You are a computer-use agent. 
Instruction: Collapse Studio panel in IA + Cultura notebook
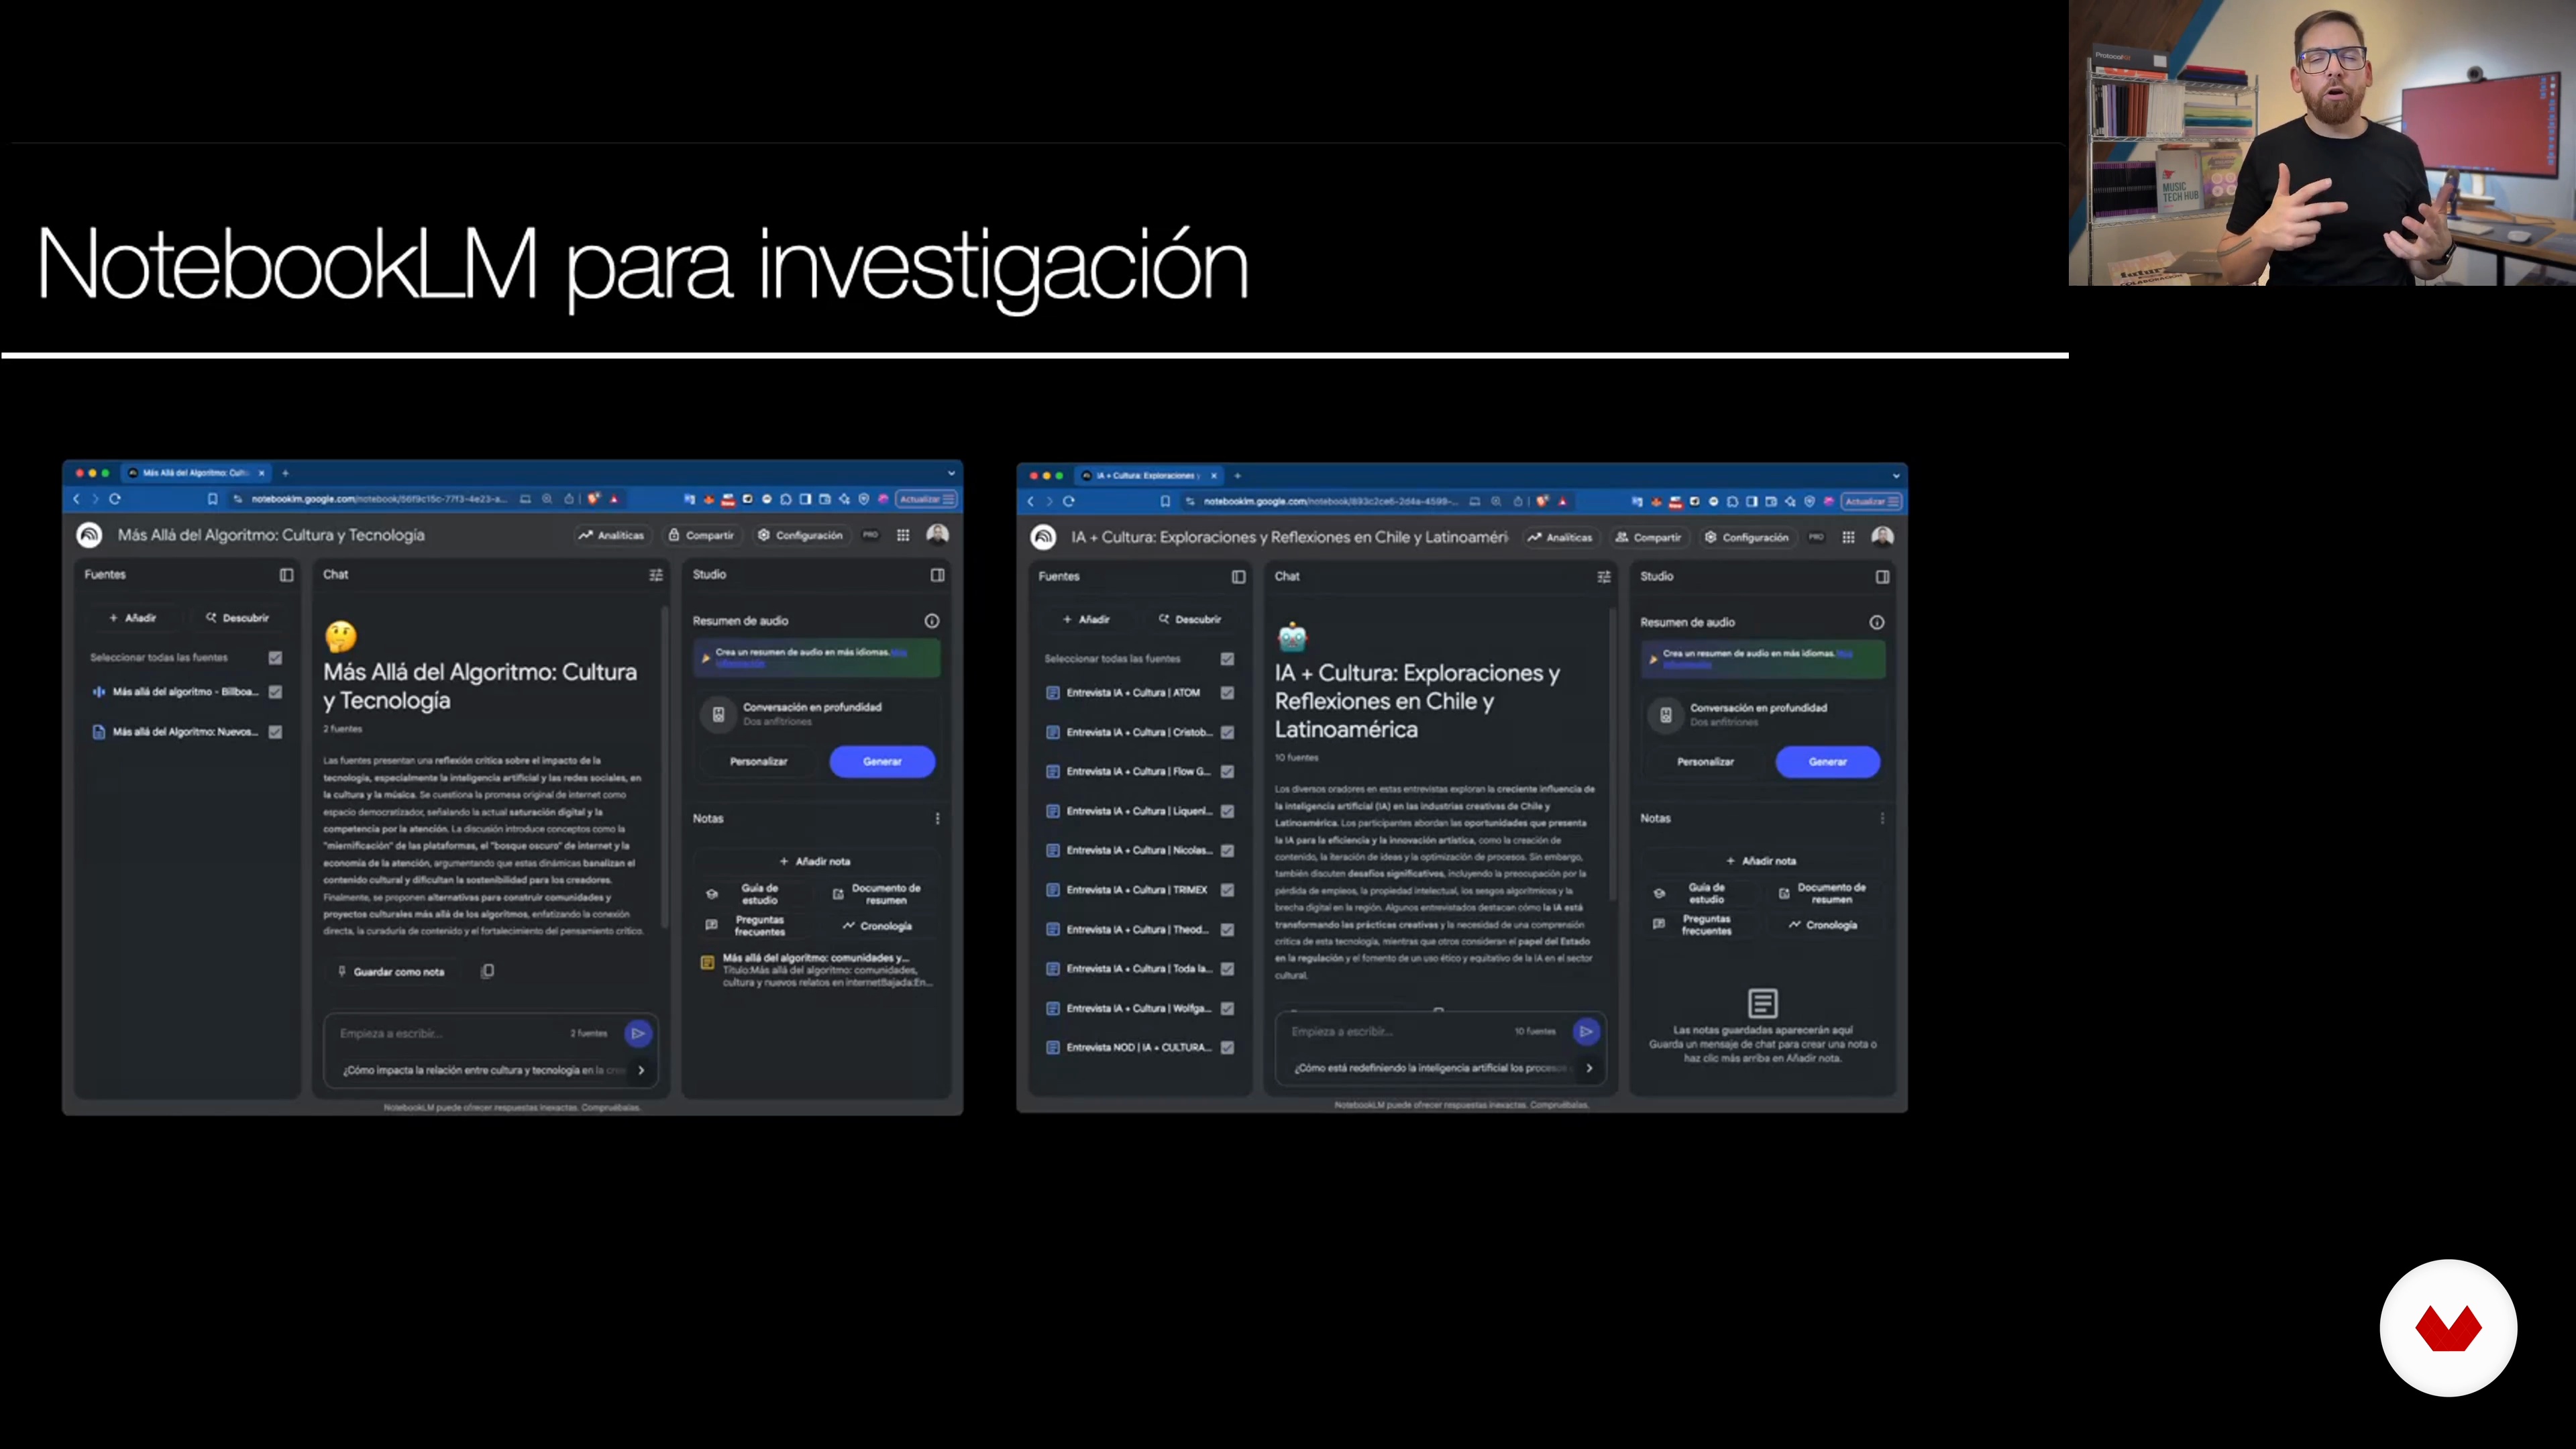click(1882, 577)
